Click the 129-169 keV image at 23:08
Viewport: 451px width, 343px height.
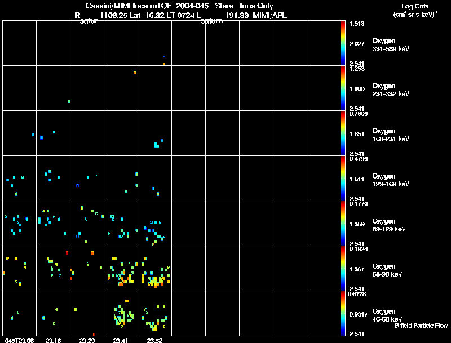click(x=19, y=178)
